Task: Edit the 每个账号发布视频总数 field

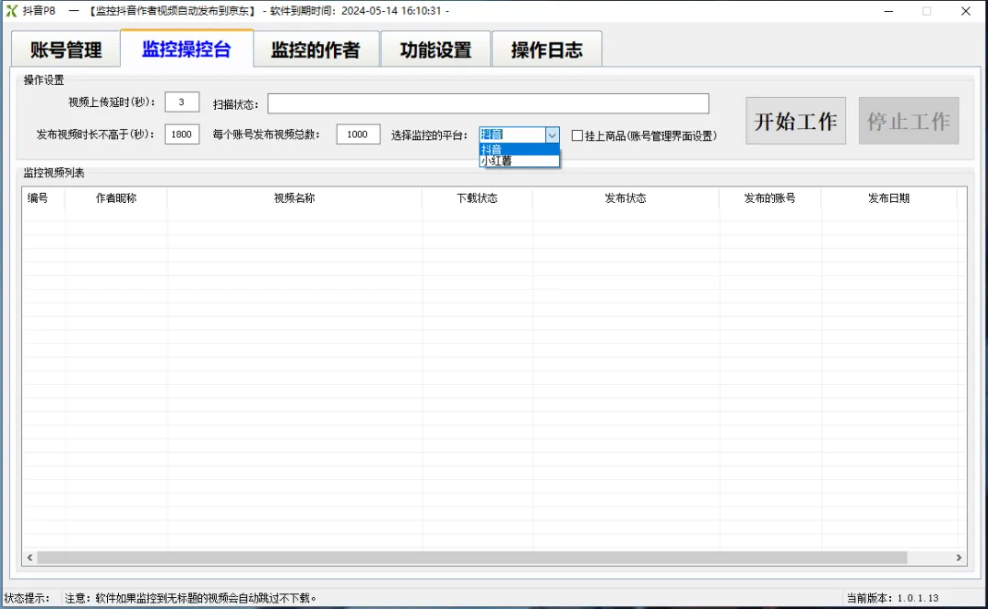Action: (358, 134)
